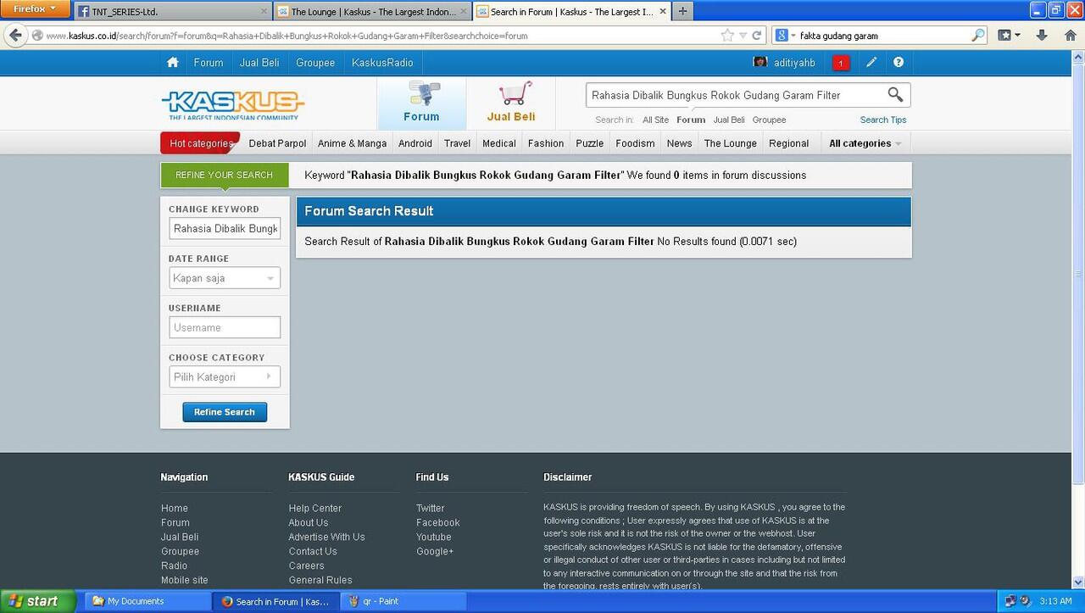Open the Firefox menu button
This screenshot has width=1085, height=613.
click(x=35, y=9)
